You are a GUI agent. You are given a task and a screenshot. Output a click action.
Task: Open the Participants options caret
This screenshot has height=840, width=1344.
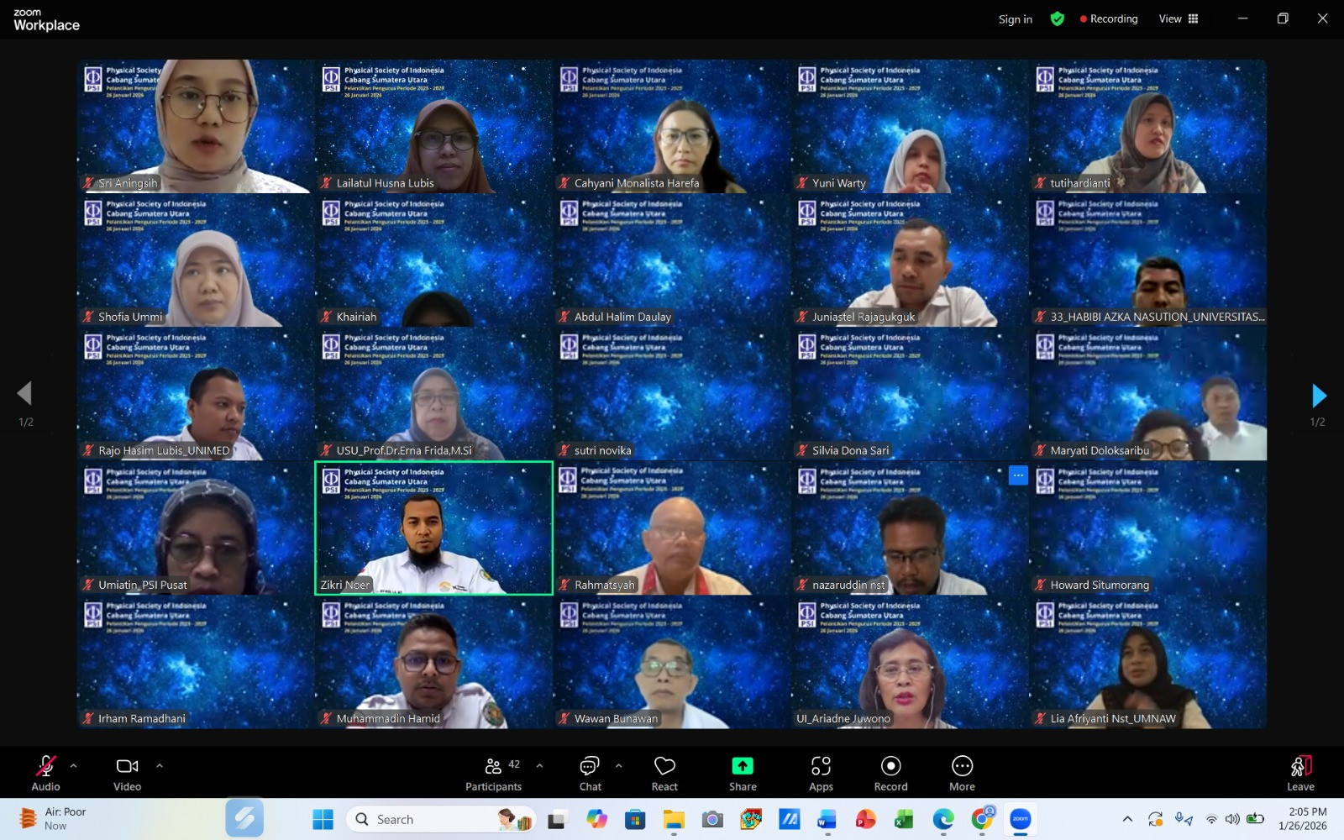click(539, 765)
